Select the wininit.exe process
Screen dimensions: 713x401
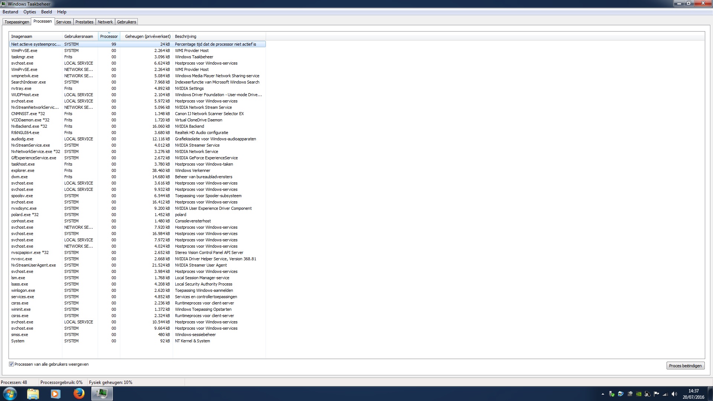(137, 309)
